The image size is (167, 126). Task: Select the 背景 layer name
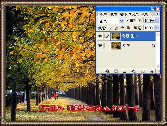click(126, 45)
